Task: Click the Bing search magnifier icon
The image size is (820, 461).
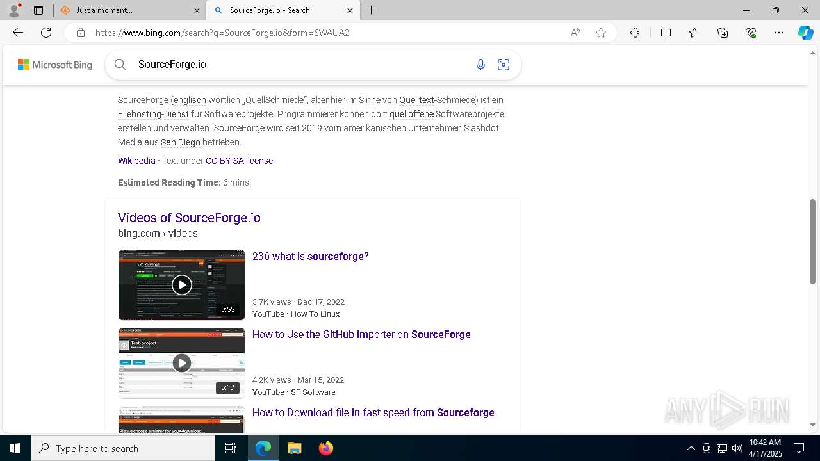Action: [x=120, y=64]
